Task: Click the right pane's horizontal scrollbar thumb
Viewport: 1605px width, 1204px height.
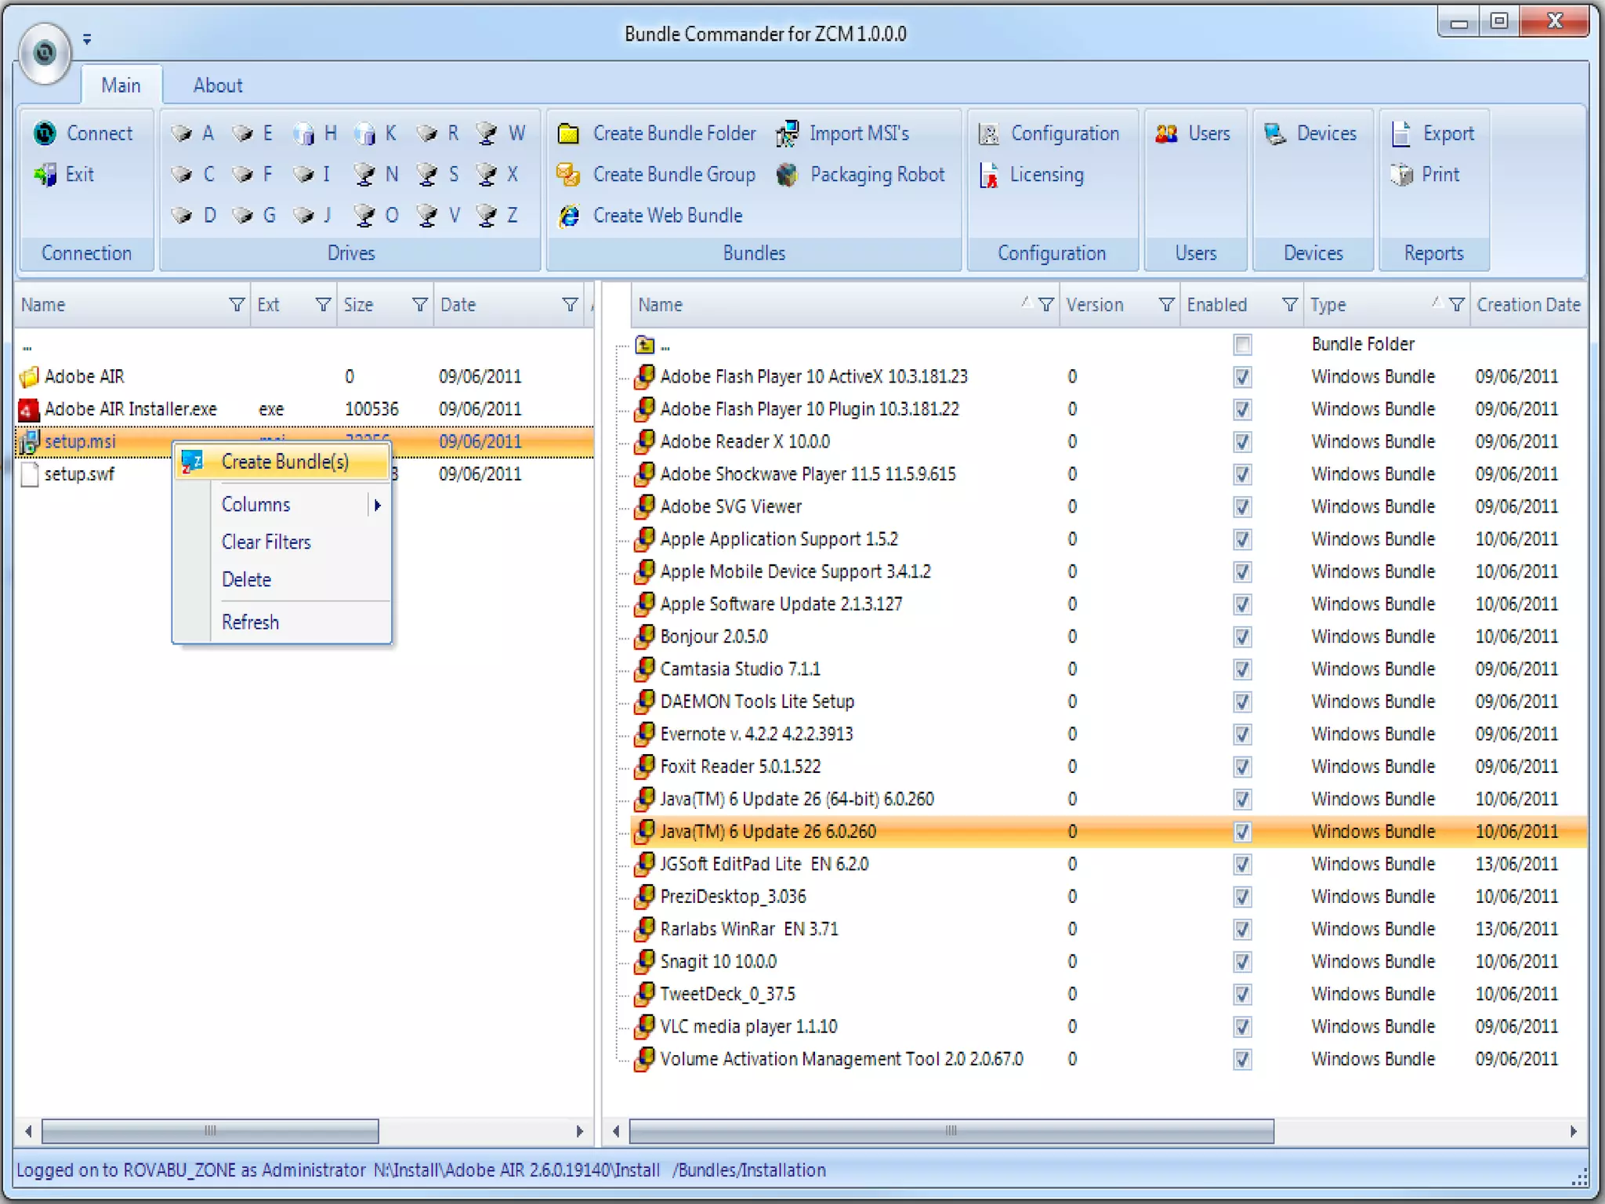Action: pos(951,1131)
